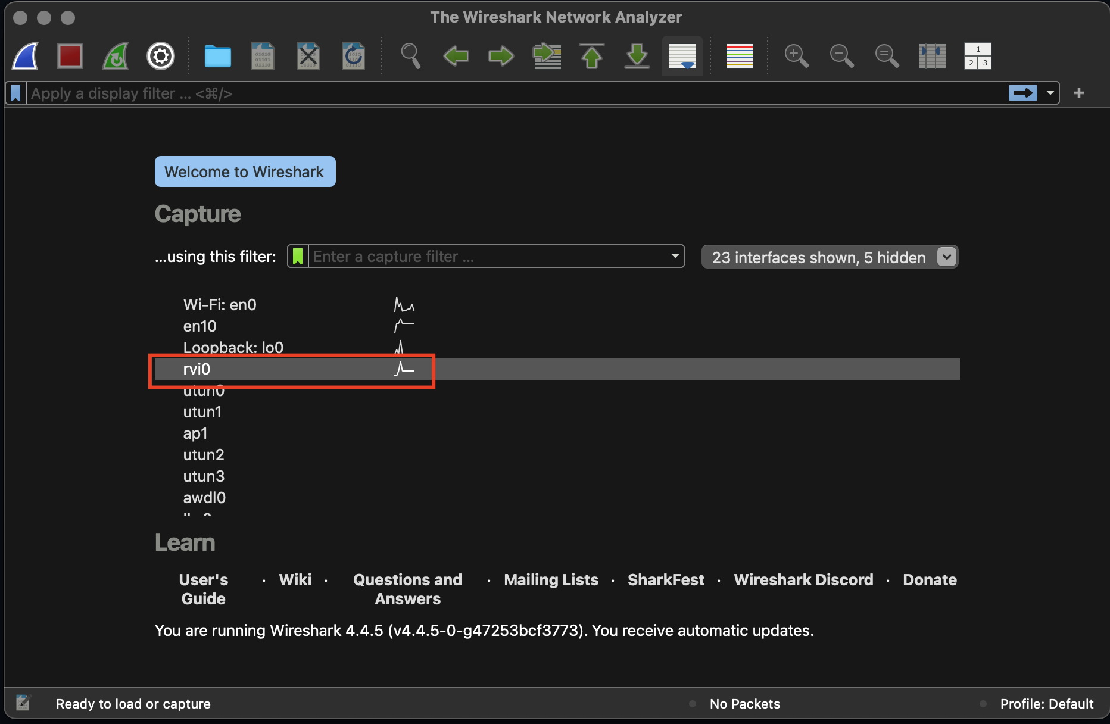Toggle packet colorization rules
Screen dimensions: 1110x724
[x=739, y=57]
